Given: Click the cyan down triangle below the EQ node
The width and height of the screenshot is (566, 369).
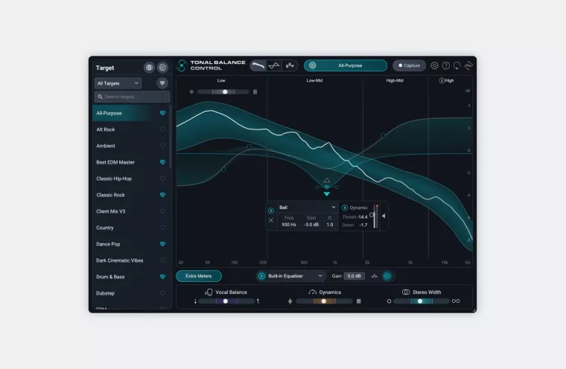Looking at the screenshot, I should click(x=327, y=194).
